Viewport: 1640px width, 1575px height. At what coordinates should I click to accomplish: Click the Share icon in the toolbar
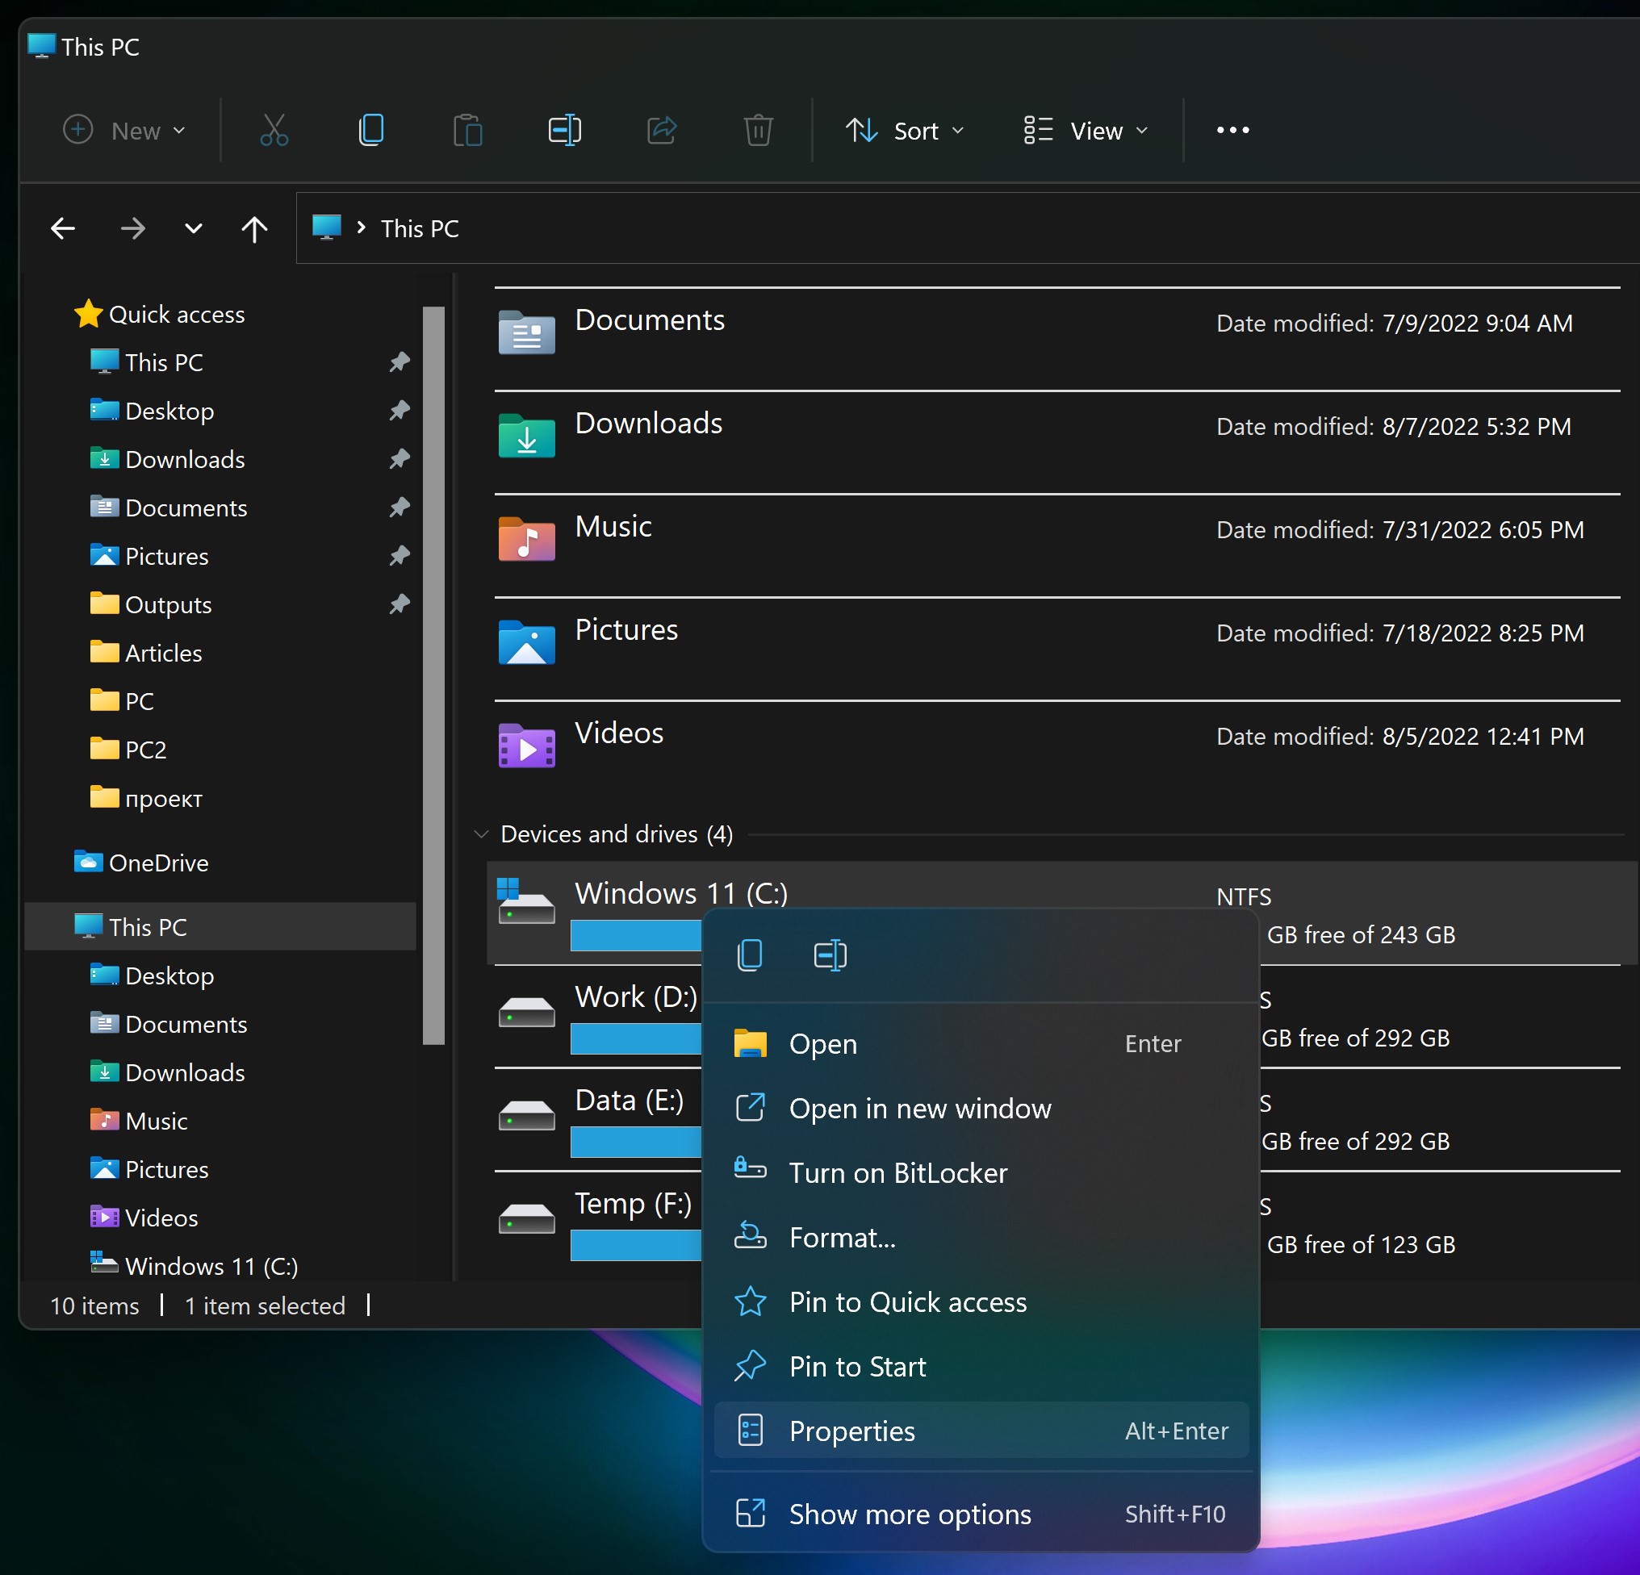(x=662, y=131)
